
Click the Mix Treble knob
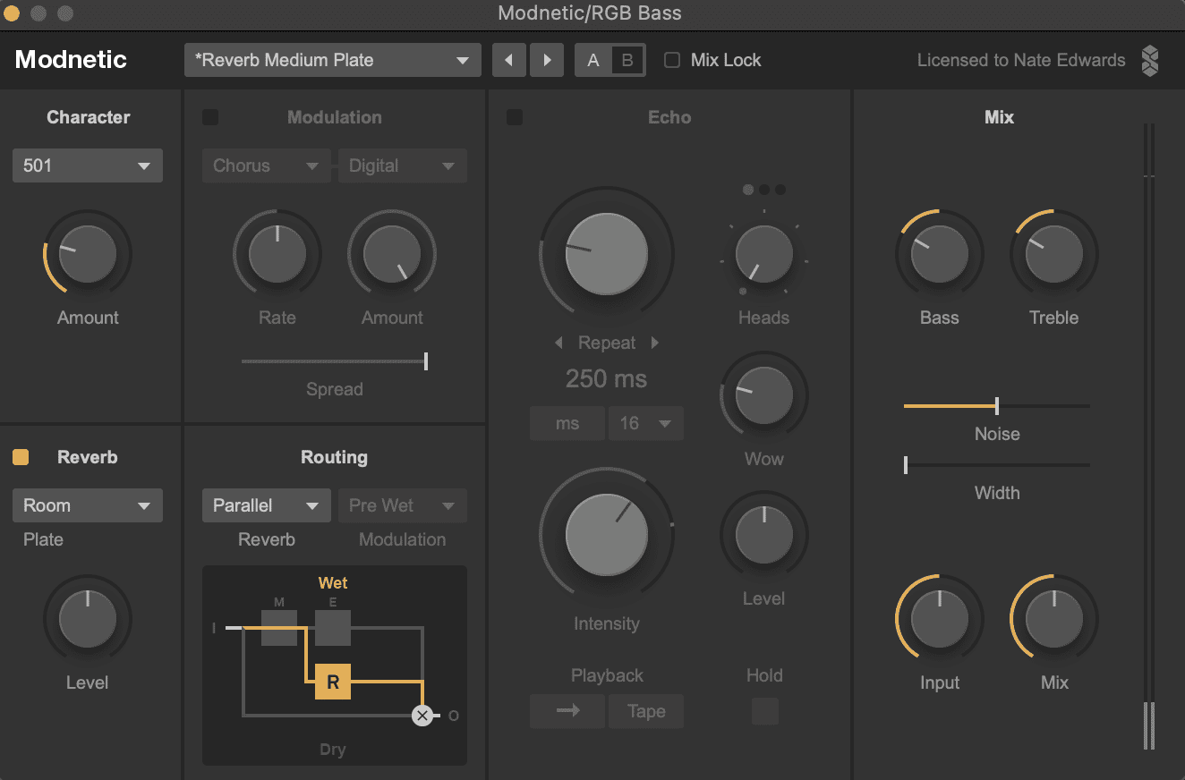[x=1054, y=254]
